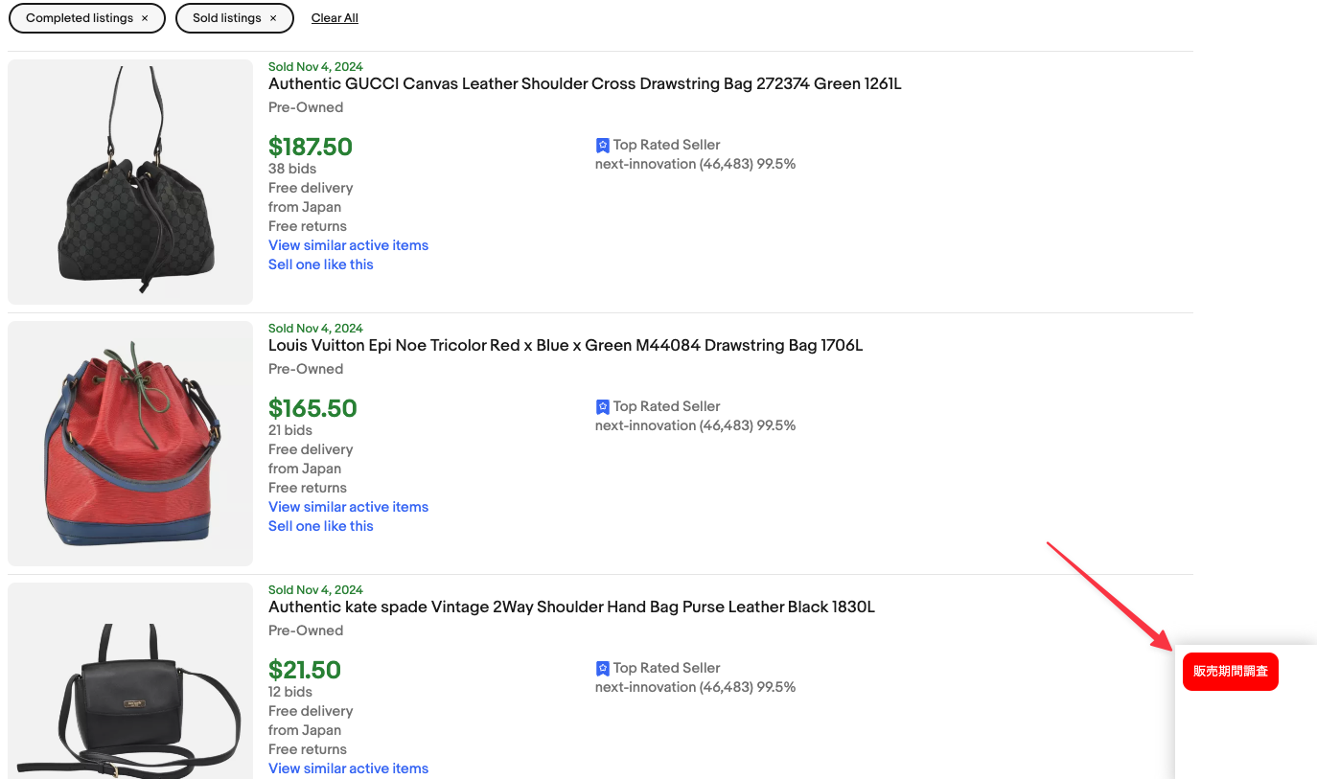
Task: Click the 12 bids text
Action: coord(290,692)
